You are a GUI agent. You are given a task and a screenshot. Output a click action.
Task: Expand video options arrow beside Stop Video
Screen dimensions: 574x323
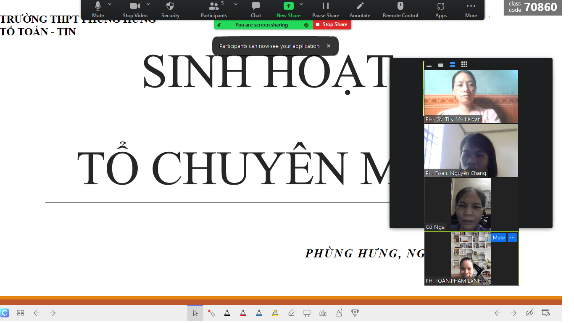[x=148, y=4]
